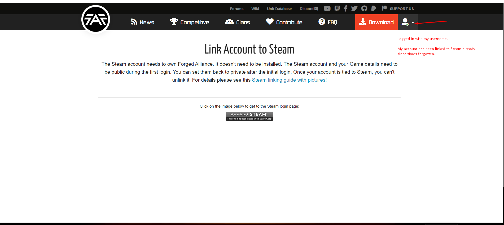Open the PayPal donation icon
This screenshot has width=504, height=225.
pyautogui.click(x=374, y=8)
